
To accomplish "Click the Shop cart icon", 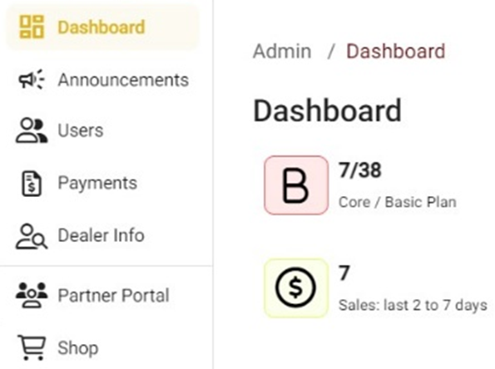I will (x=32, y=347).
